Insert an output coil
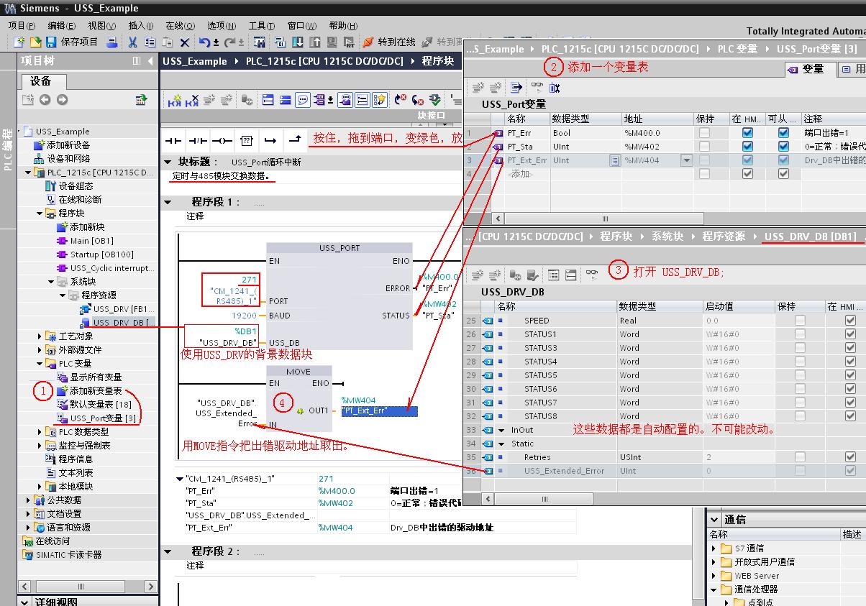Image resolution: width=866 pixels, height=606 pixels. [222, 139]
